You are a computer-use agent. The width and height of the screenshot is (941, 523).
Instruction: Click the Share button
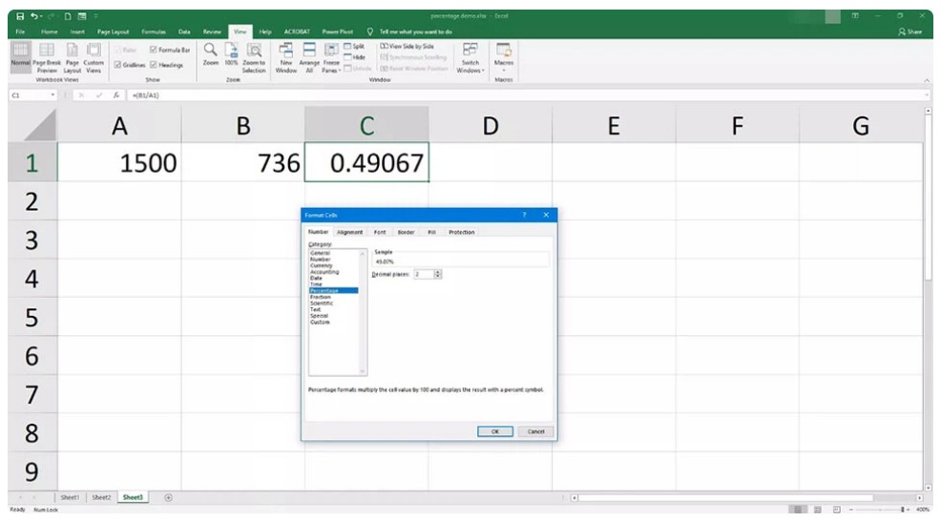(910, 31)
